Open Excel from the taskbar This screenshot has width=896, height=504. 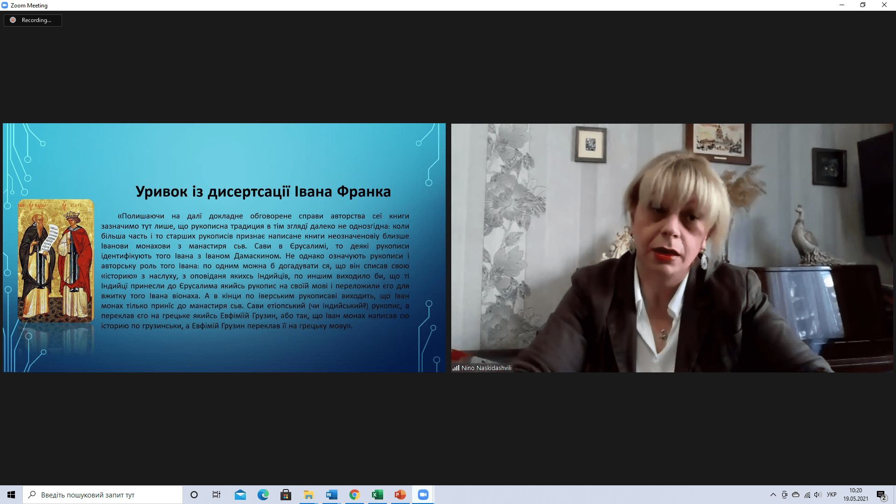tap(377, 495)
